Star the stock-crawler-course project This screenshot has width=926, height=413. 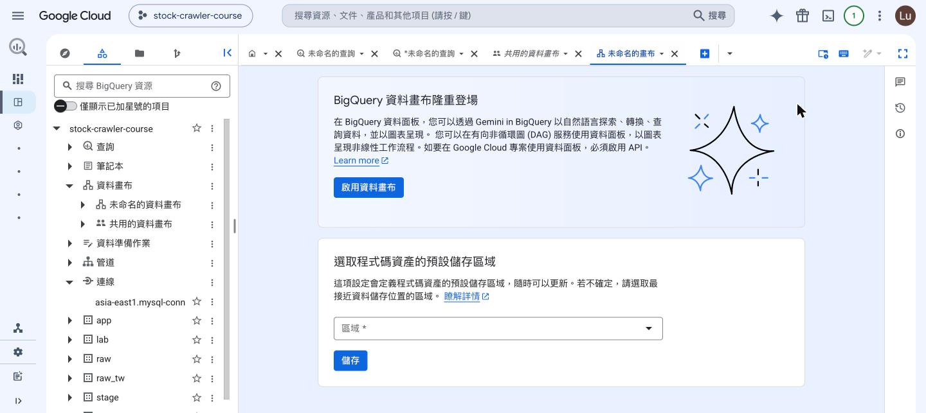(197, 128)
